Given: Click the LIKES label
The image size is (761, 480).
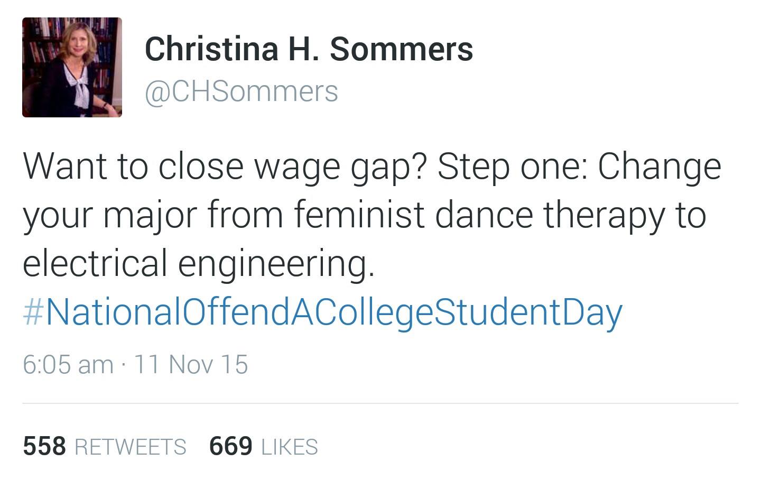Looking at the screenshot, I should click(x=290, y=447).
